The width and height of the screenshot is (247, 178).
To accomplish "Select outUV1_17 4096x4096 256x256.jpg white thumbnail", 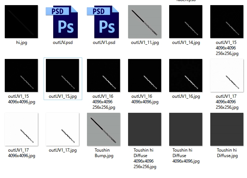I will click(x=227, y=75).
